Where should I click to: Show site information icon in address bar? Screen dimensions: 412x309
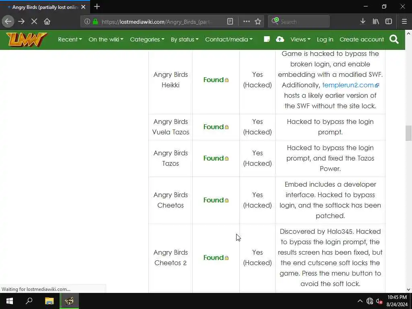87,21
